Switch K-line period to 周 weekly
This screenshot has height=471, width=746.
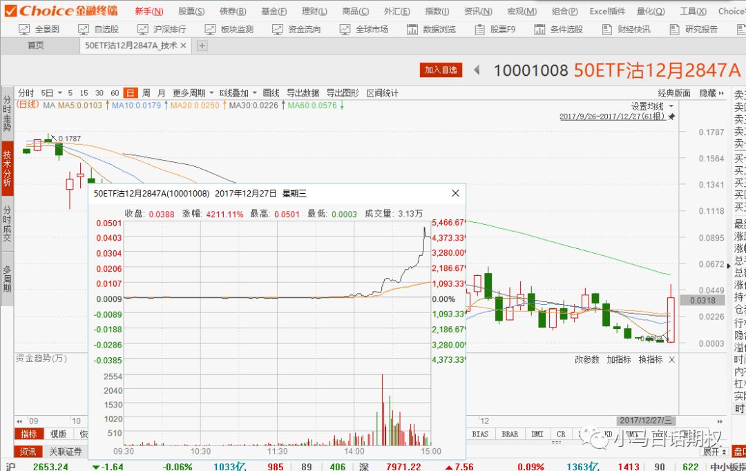click(146, 93)
